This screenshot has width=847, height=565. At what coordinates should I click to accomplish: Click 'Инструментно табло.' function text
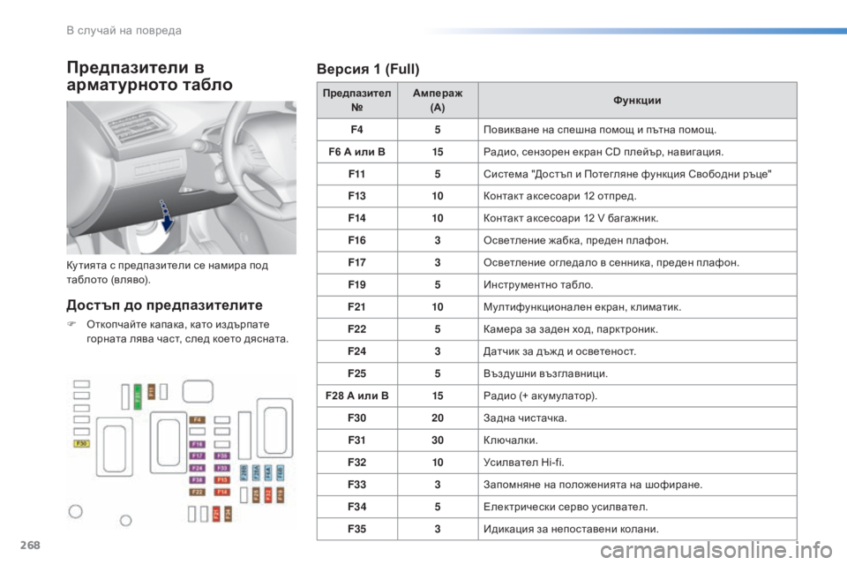538,284
